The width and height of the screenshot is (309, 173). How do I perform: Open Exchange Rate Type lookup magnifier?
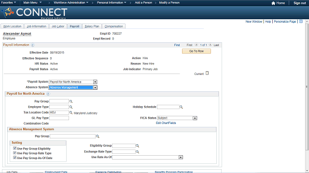(137, 152)
